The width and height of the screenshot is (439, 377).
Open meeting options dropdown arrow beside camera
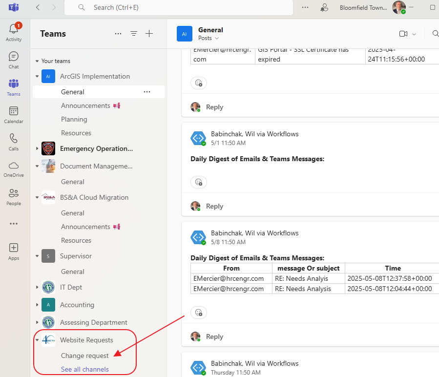tap(414, 34)
